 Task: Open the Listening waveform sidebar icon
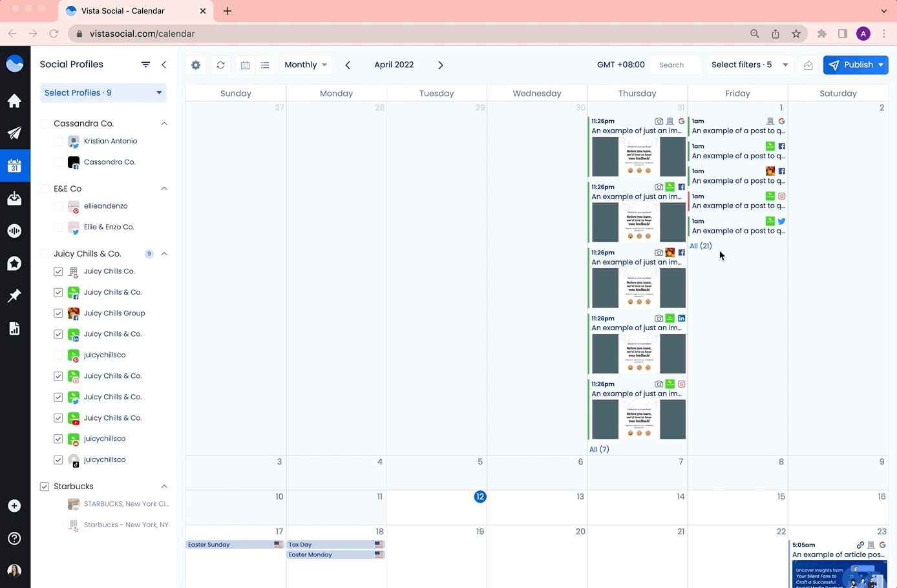[14, 231]
